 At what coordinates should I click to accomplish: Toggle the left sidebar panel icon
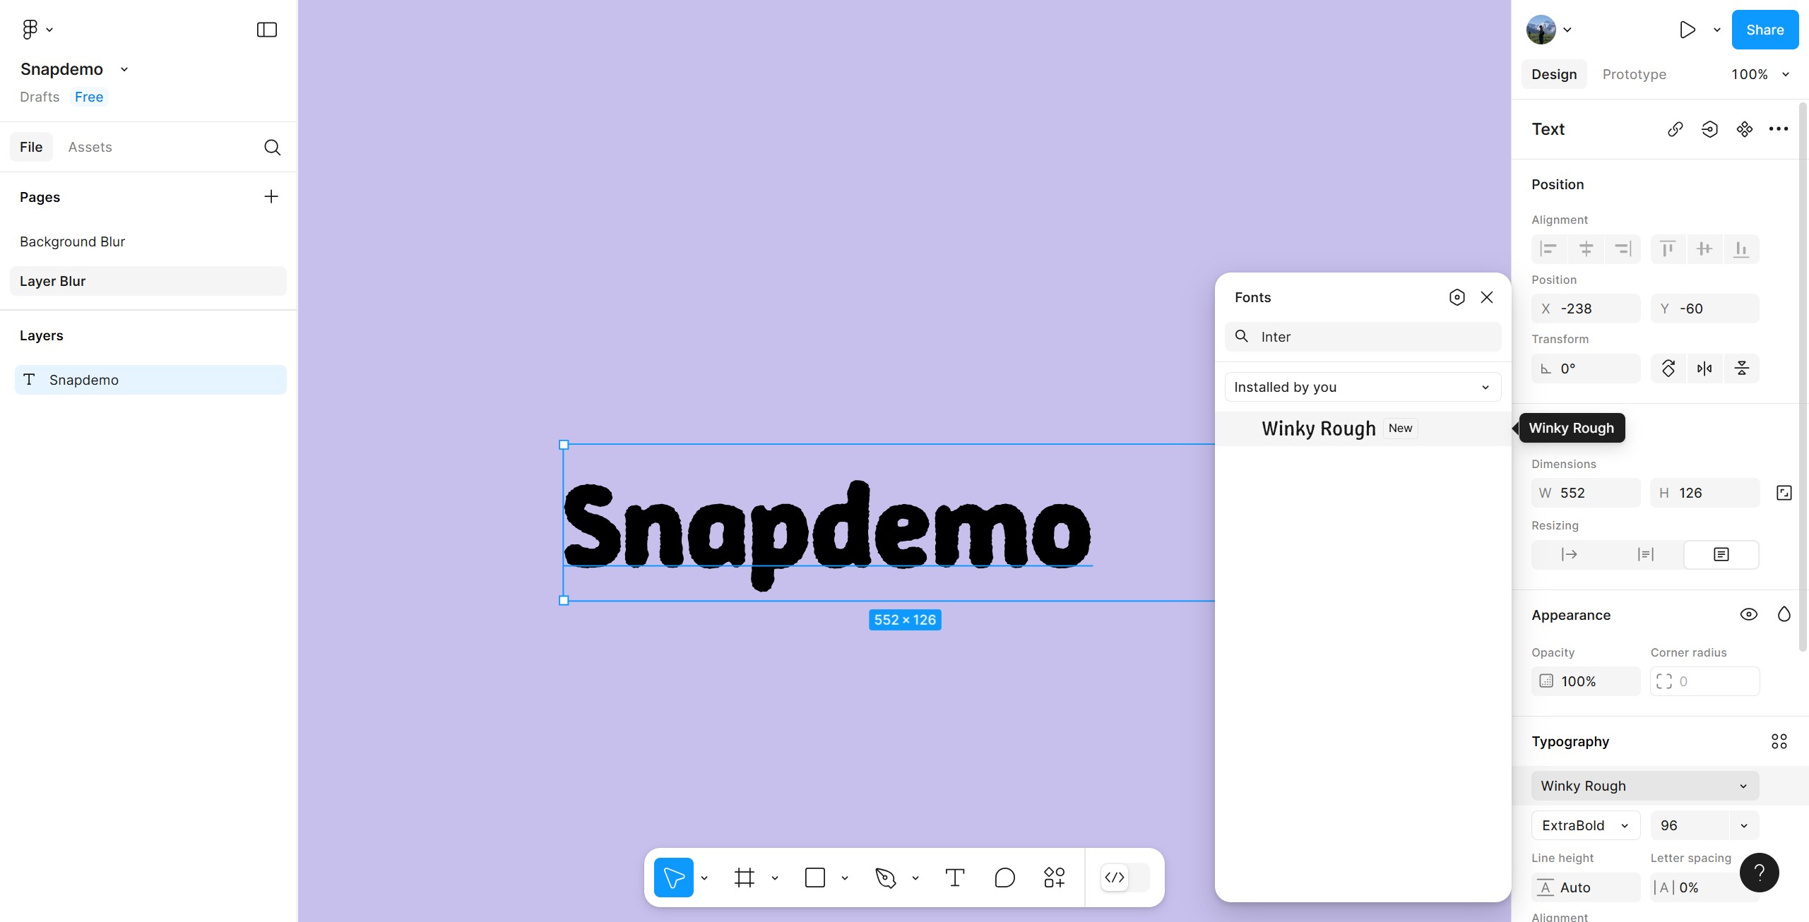(x=267, y=30)
